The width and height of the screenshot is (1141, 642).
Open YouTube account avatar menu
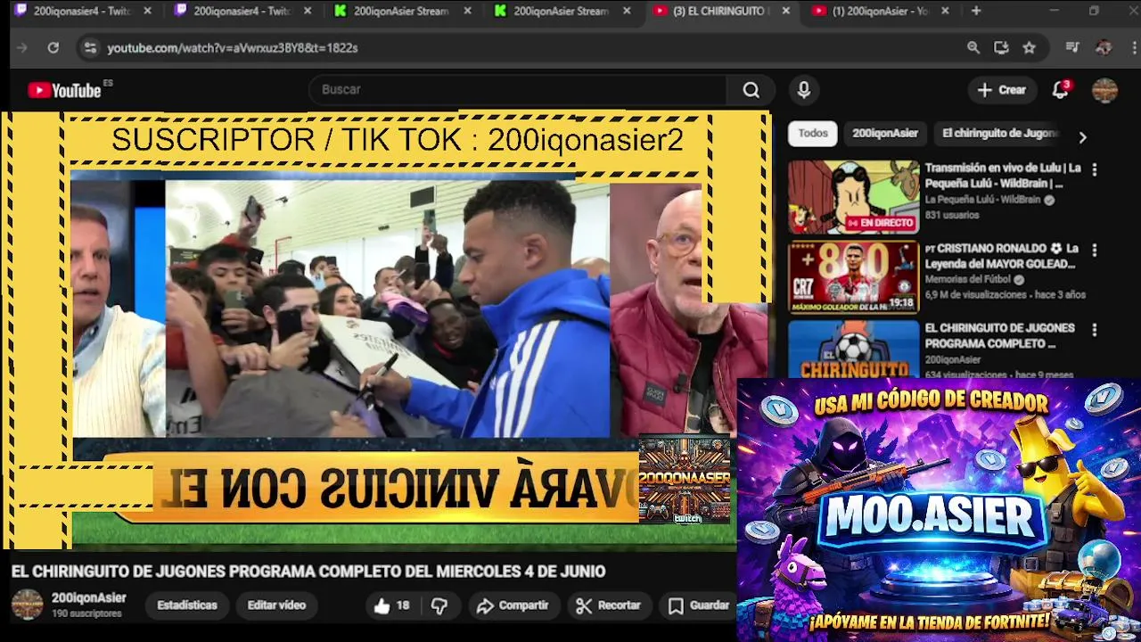(1104, 90)
